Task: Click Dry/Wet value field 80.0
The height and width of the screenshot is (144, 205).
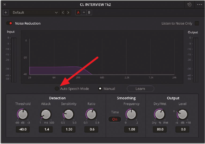Action: 160,129
